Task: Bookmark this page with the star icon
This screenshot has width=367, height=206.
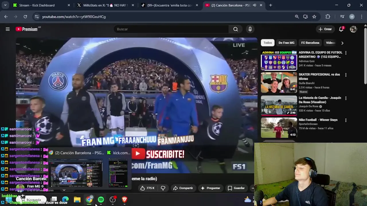Action: [314, 17]
